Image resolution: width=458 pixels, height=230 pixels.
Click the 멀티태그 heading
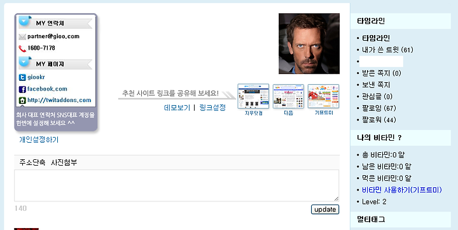coord(371,219)
